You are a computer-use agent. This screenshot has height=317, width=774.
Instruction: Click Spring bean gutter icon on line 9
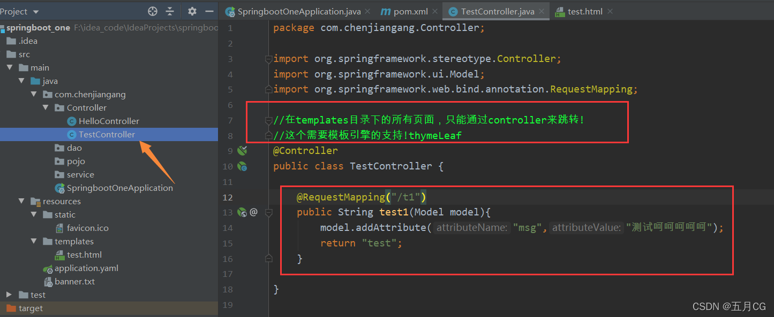242,151
